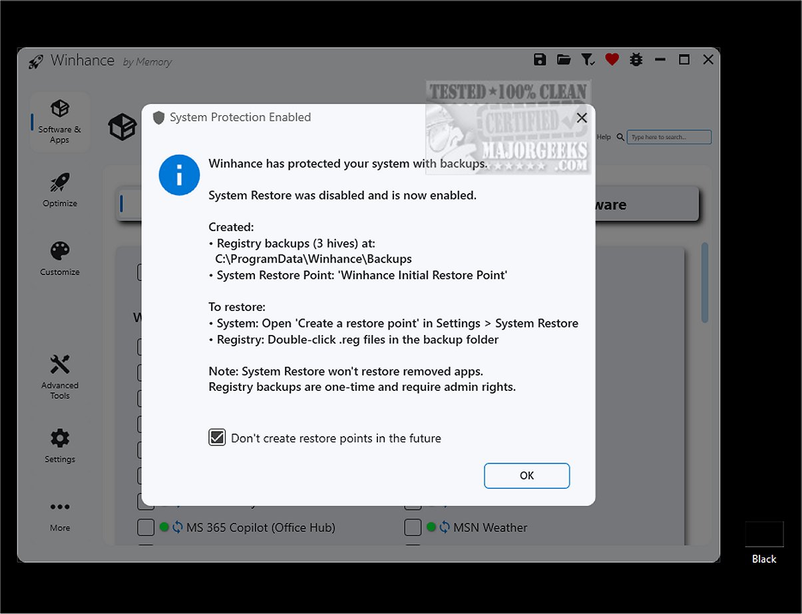802x614 pixels.
Task: Tick the MSN Weather checkbox
Action: click(x=413, y=527)
